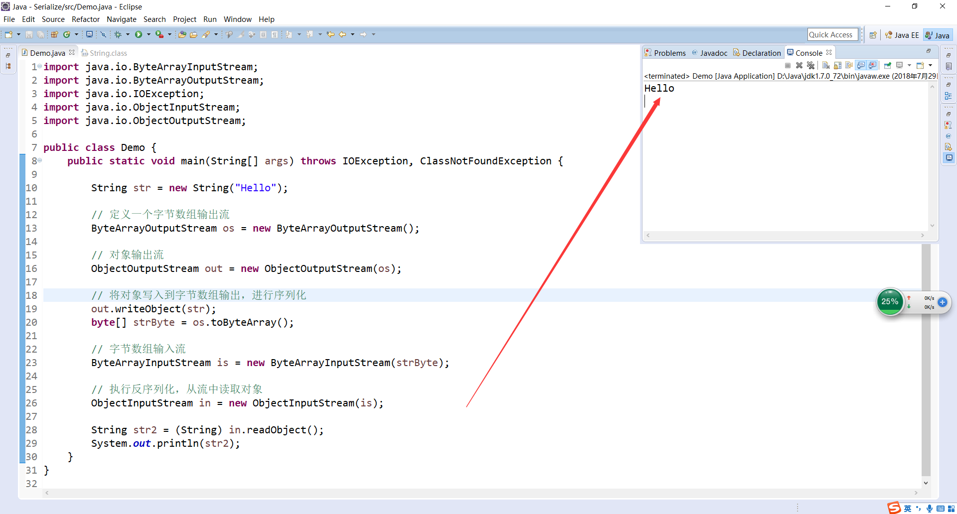The width and height of the screenshot is (957, 514).
Task: Click the Clear Console icon
Action: tap(826, 65)
